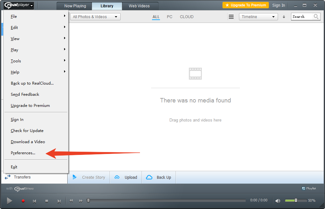
Task: Switch to the Web Videos tab
Action: (139, 6)
